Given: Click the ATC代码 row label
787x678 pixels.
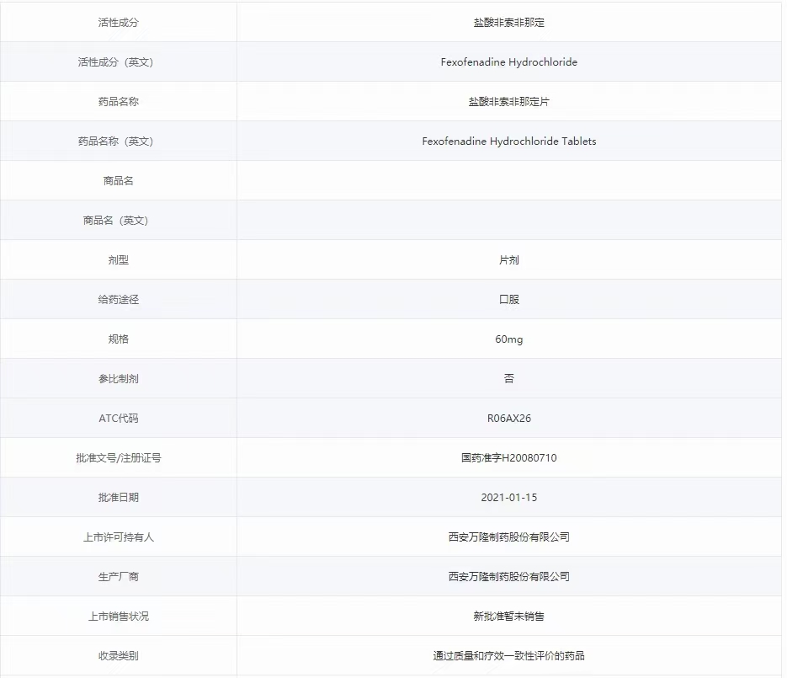Looking at the screenshot, I should pyautogui.click(x=118, y=418).
